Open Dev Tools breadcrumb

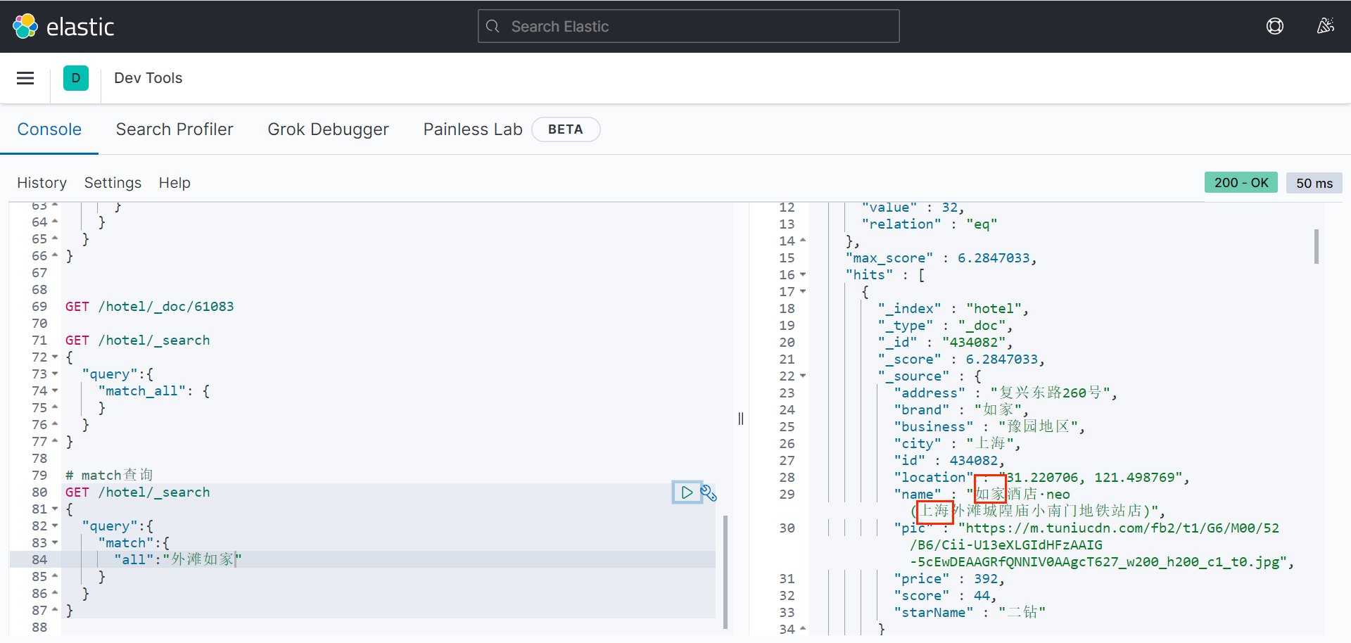coord(148,78)
